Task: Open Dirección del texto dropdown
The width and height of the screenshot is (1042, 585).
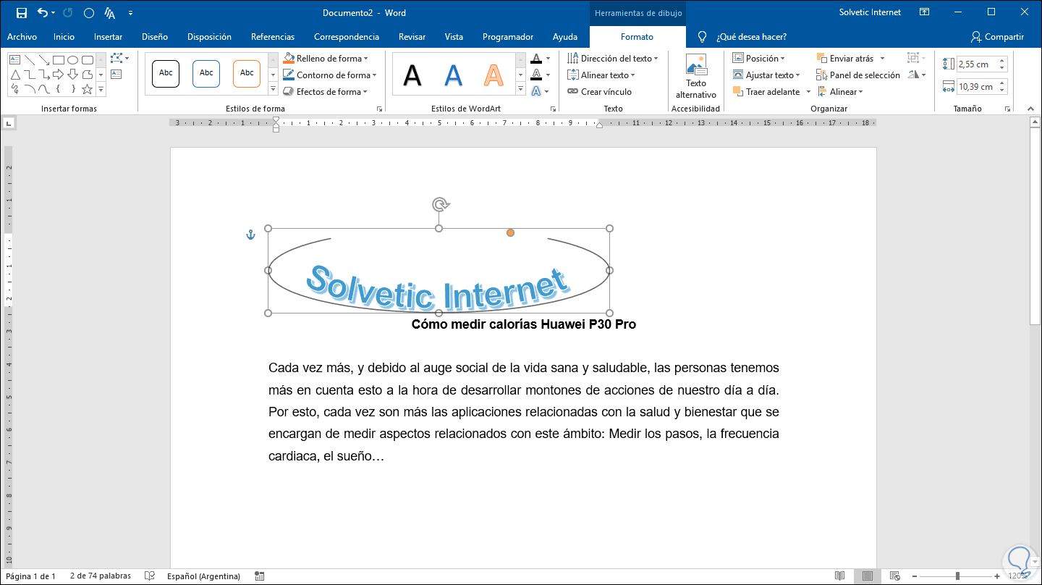Action: point(612,59)
